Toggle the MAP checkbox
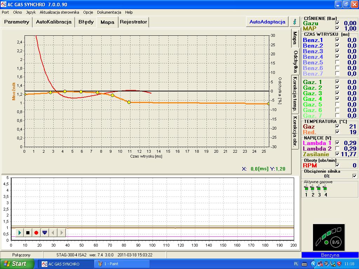The width and height of the screenshot is (359, 269). click(x=337, y=28)
